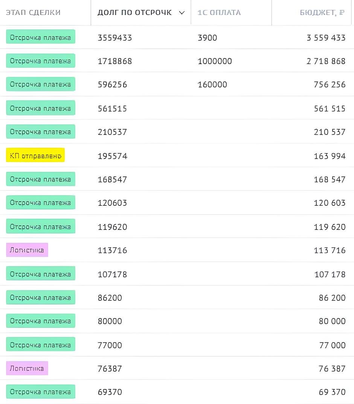Select budget cell 2 718 868
Viewport: 354px width, 404px height.
click(326, 61)
